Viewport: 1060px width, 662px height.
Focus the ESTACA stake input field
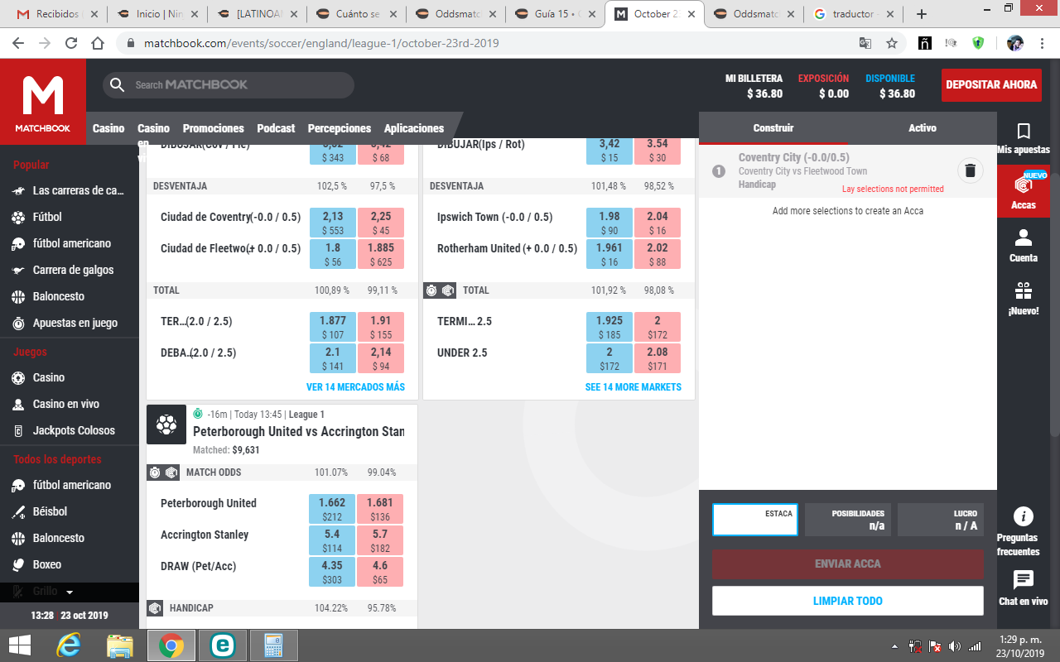pyautogui.click(x=755, y=520)
